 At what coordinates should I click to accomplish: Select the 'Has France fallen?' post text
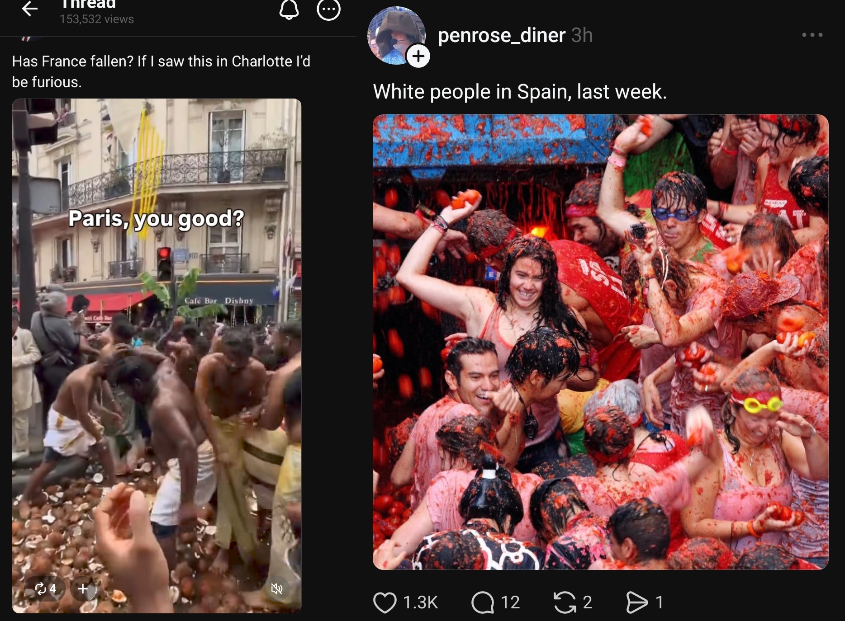click(x=161, y=71)
